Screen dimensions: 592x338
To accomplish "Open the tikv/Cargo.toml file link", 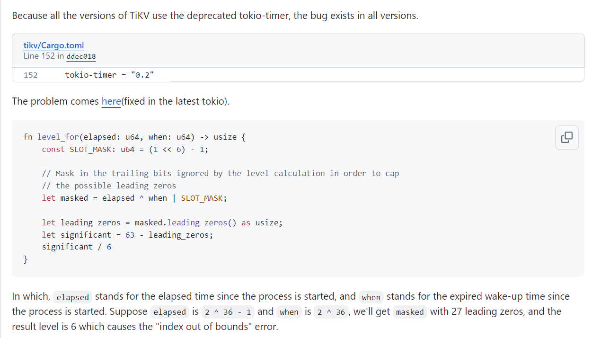I will (53, 45).
